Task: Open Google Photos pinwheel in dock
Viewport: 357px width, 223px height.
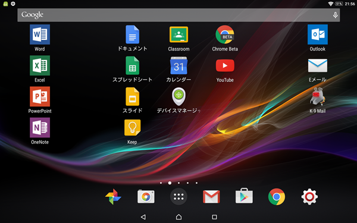Action: pos(113,197)
